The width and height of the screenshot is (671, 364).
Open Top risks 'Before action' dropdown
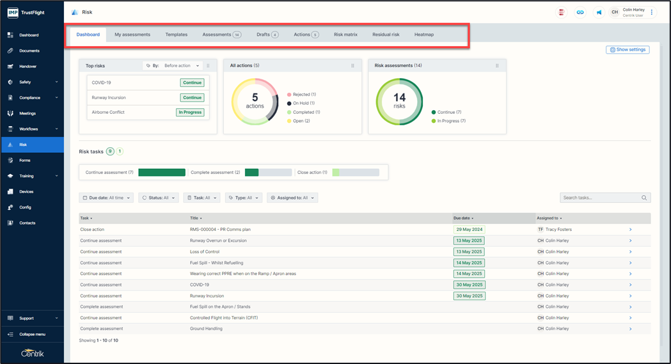click(181, 66)
